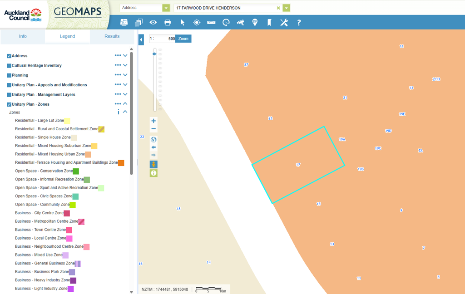Switch to the Results tab
Image resolution: width=465 pixels, height=294 pixels.
point(112,36)
